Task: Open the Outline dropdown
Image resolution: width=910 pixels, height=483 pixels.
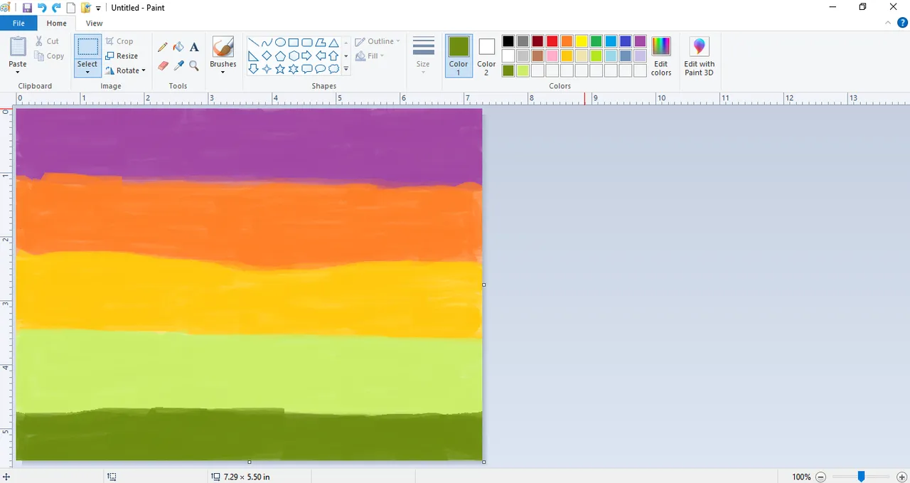Action: pyautogui.click(x=378, y=41)
